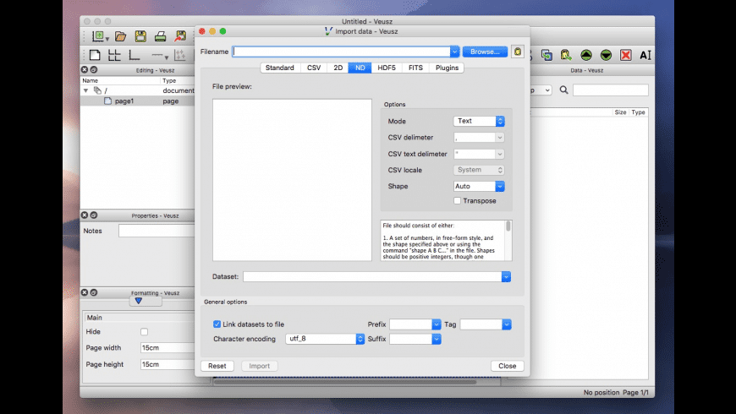This screenshot has height=414, width=736.
Task: Add an axis with the horizontal line icon
Action: point(157,55)
